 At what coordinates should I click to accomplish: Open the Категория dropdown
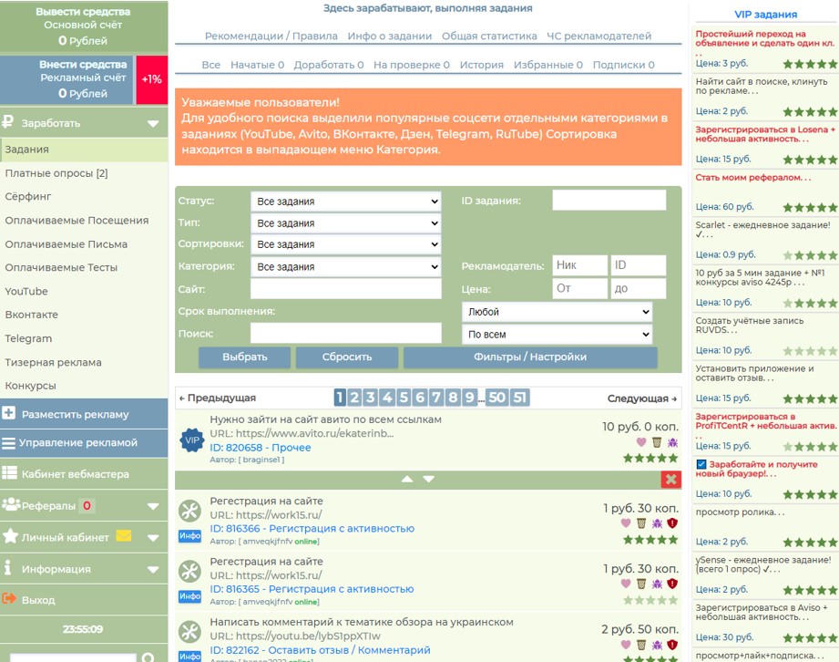[345, 266]
